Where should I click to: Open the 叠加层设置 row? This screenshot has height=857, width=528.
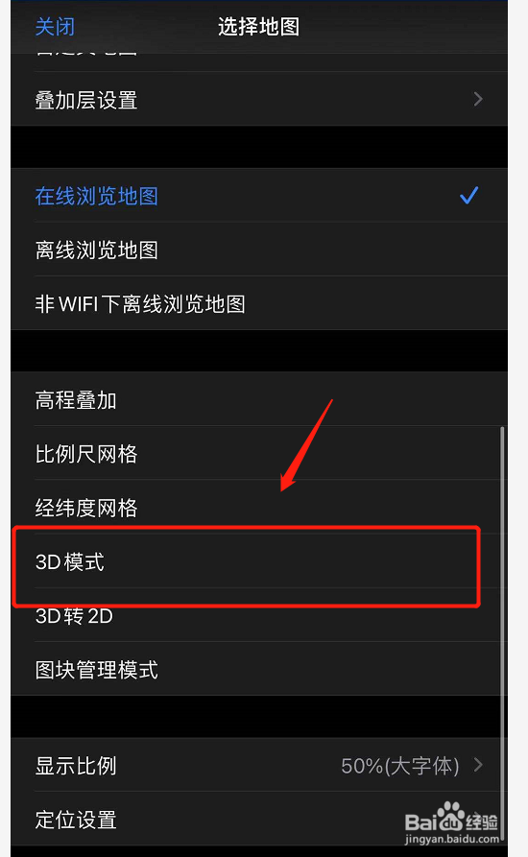259,100
